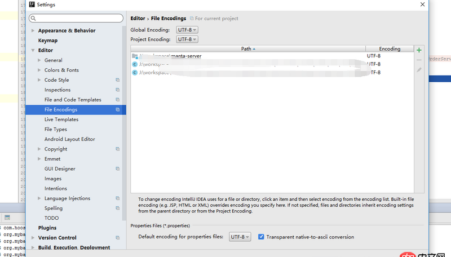Click the tool window icon in the bottom left panel
The width and height of the screenshot is (451, 257).
(7, 218)
